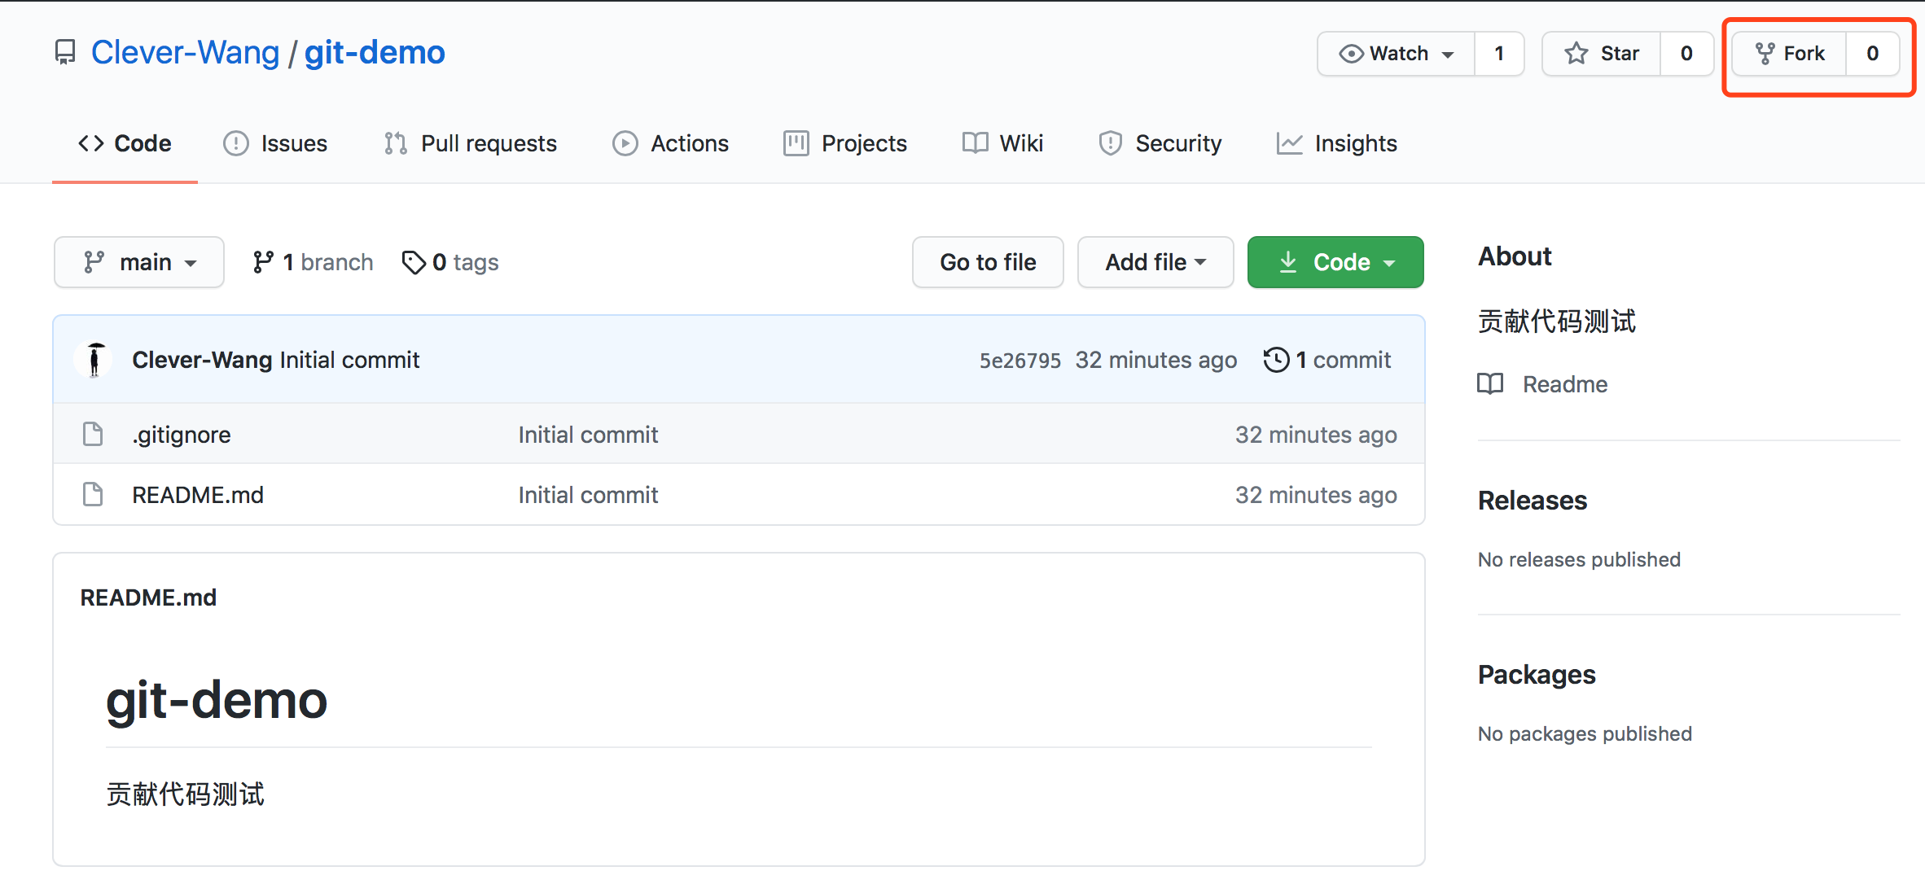Select the Actions tab play icon
1925x884 pixels.
[x=625, y=143]
